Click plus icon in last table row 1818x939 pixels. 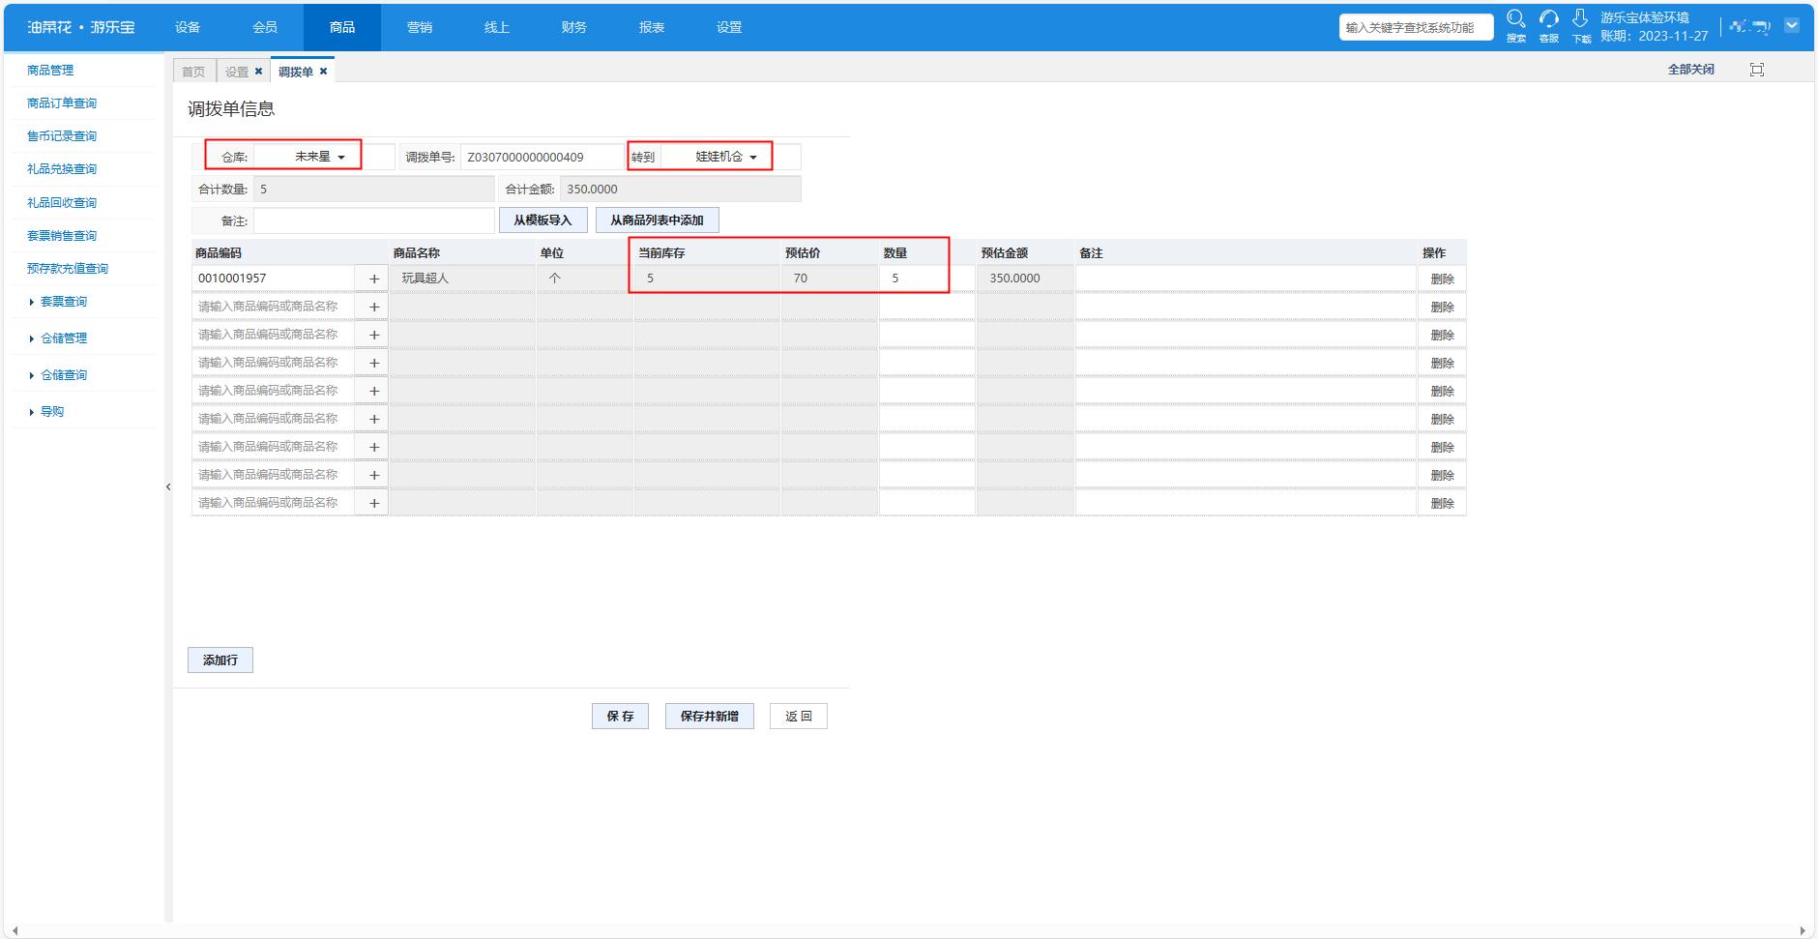374,503
